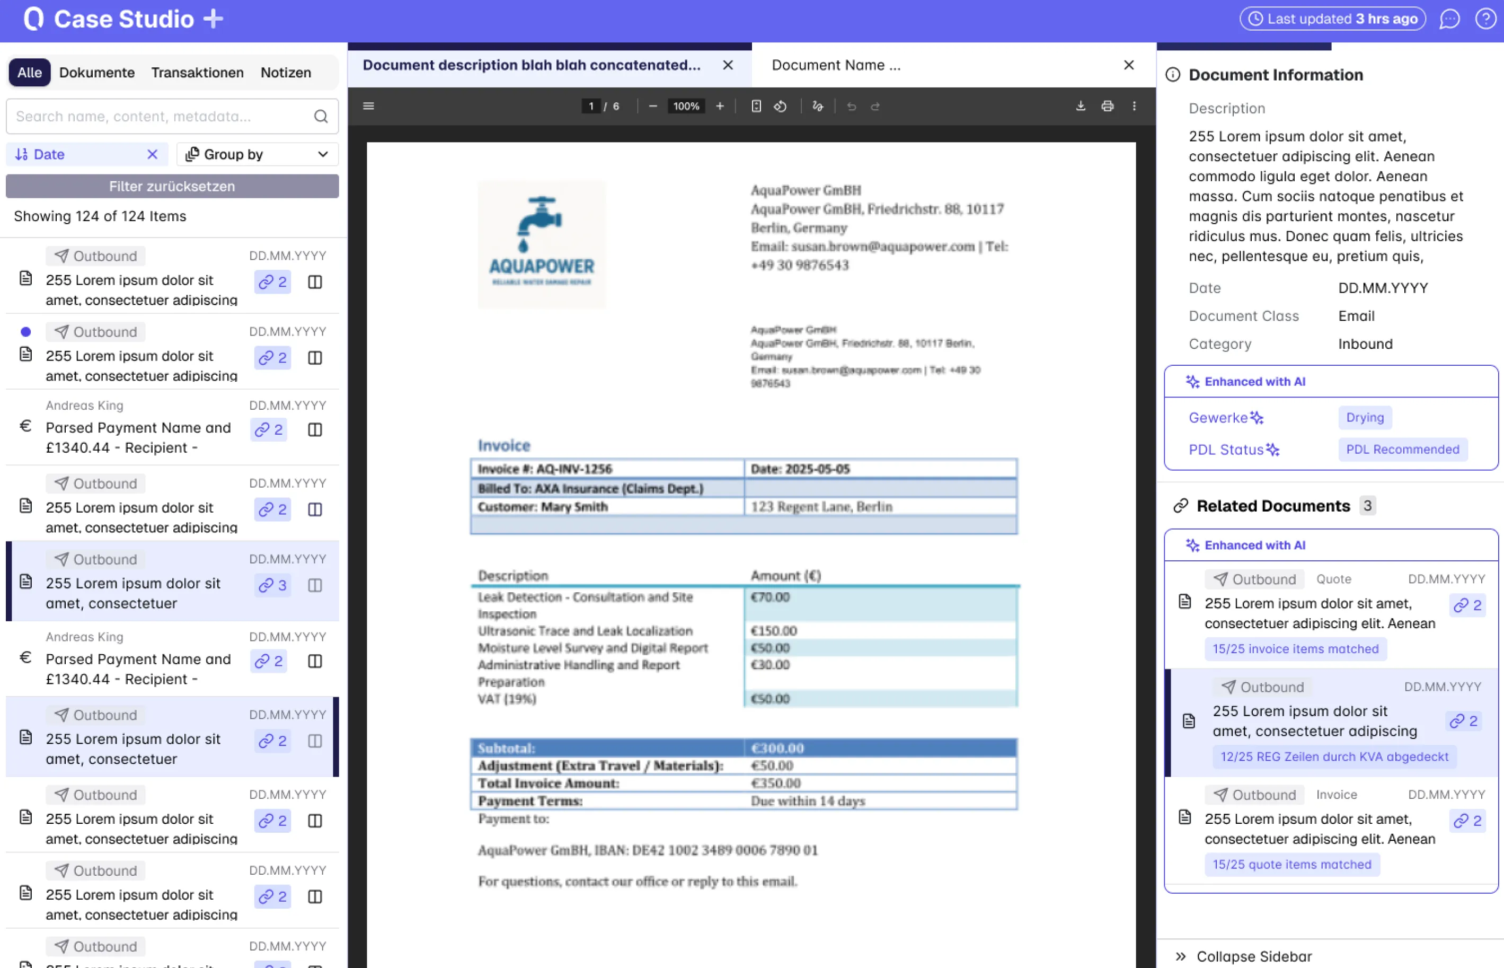Select the annotation drawing tool
This screenshot has width=1504, height=968.
[x=818, y=106]
